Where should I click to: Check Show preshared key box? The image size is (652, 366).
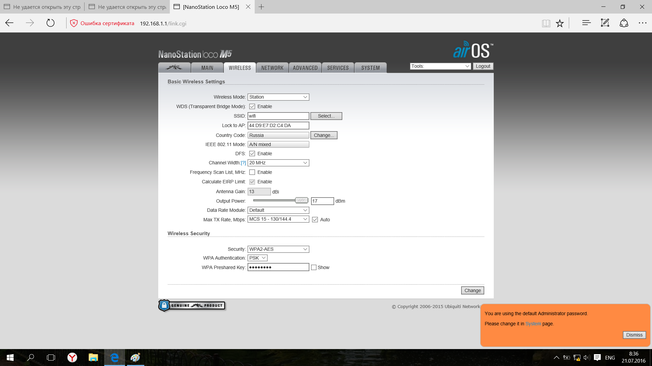(x=314, y=267)
